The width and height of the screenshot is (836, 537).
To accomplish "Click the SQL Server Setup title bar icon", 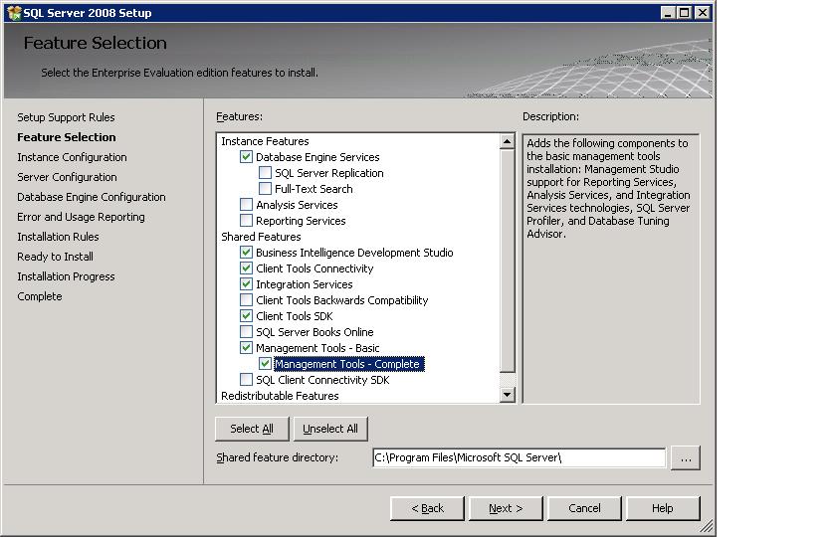I will 14,13.
